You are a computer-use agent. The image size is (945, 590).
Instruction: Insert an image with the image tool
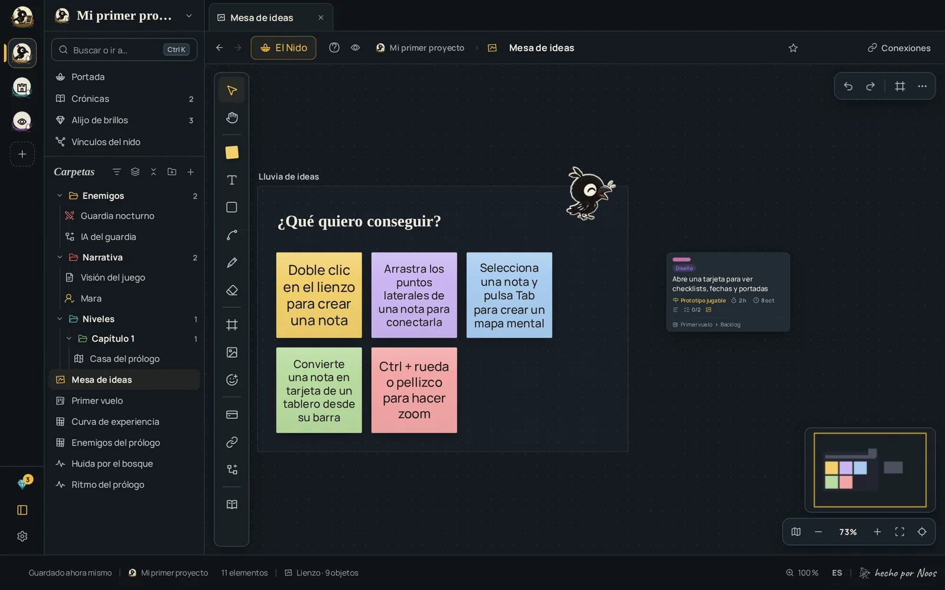tap(232, 352)
